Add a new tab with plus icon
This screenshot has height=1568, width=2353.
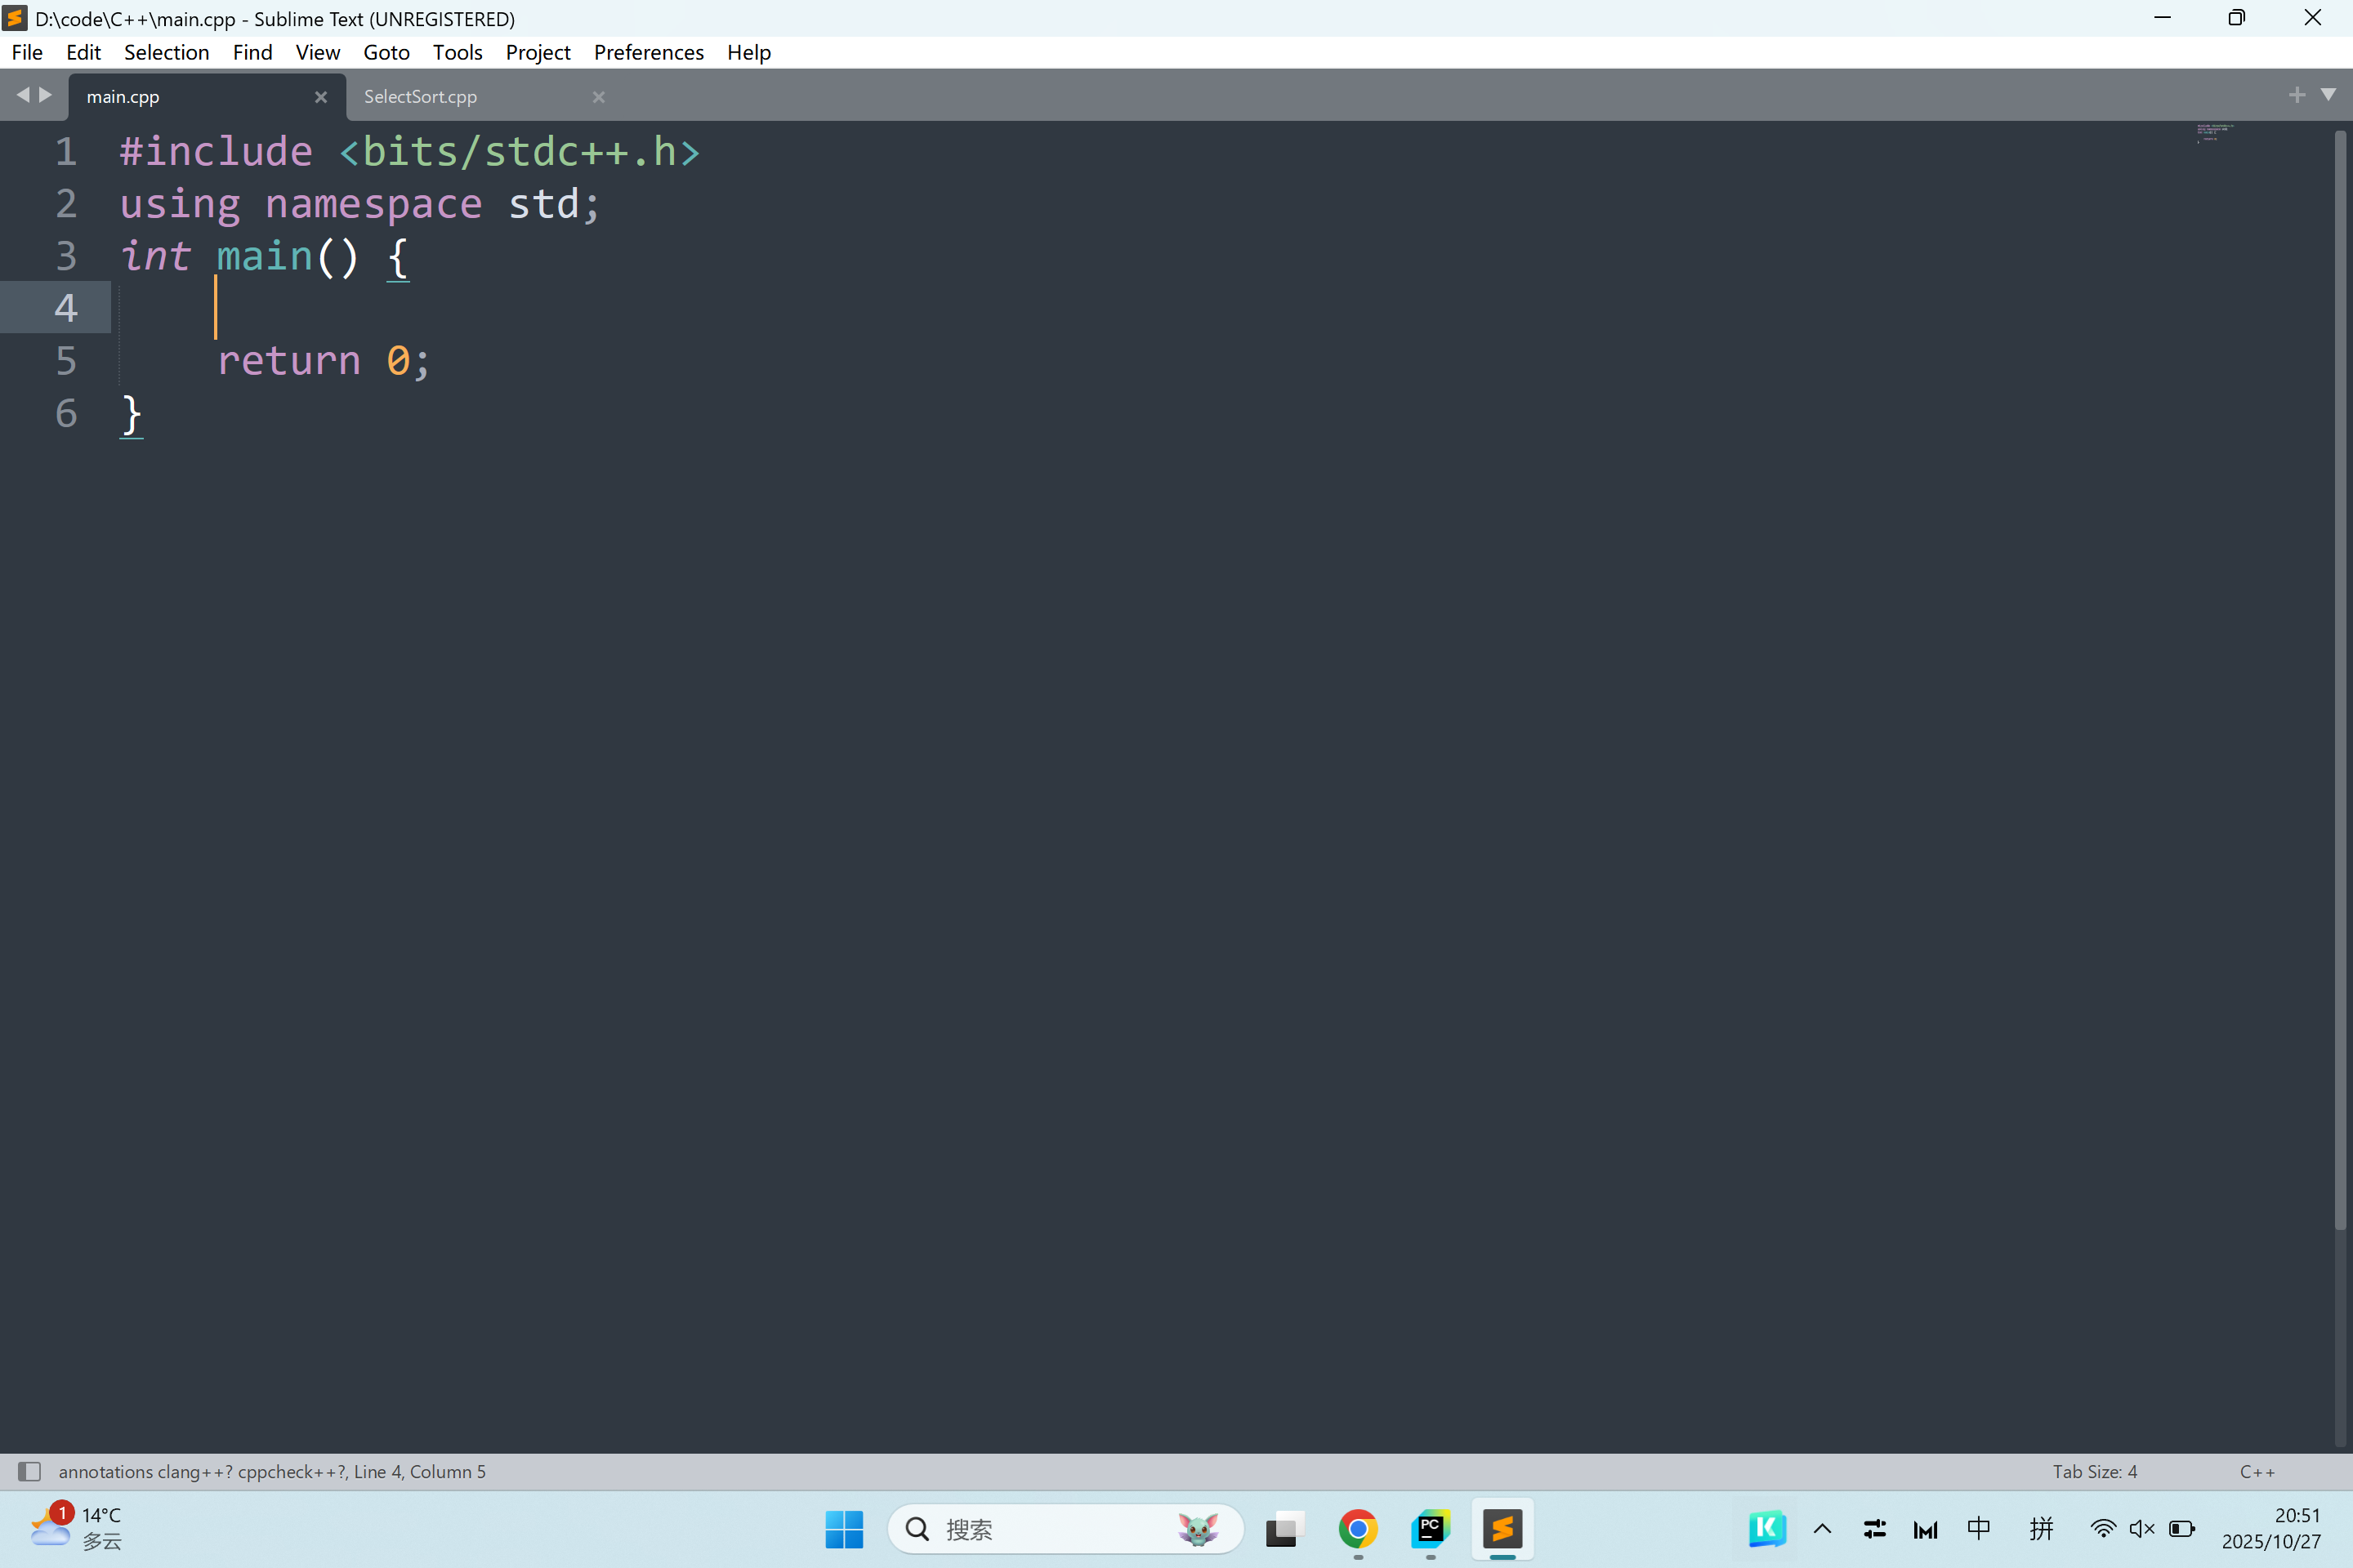(2296, 95)
